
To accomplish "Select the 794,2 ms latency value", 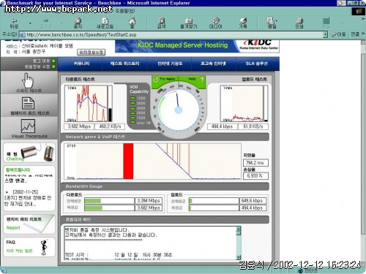I will (x=255, y=163).
